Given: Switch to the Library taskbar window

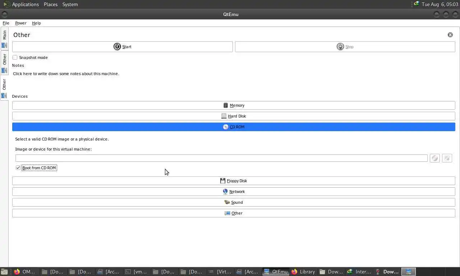Looking at the screenshot, I should [303, 272].
